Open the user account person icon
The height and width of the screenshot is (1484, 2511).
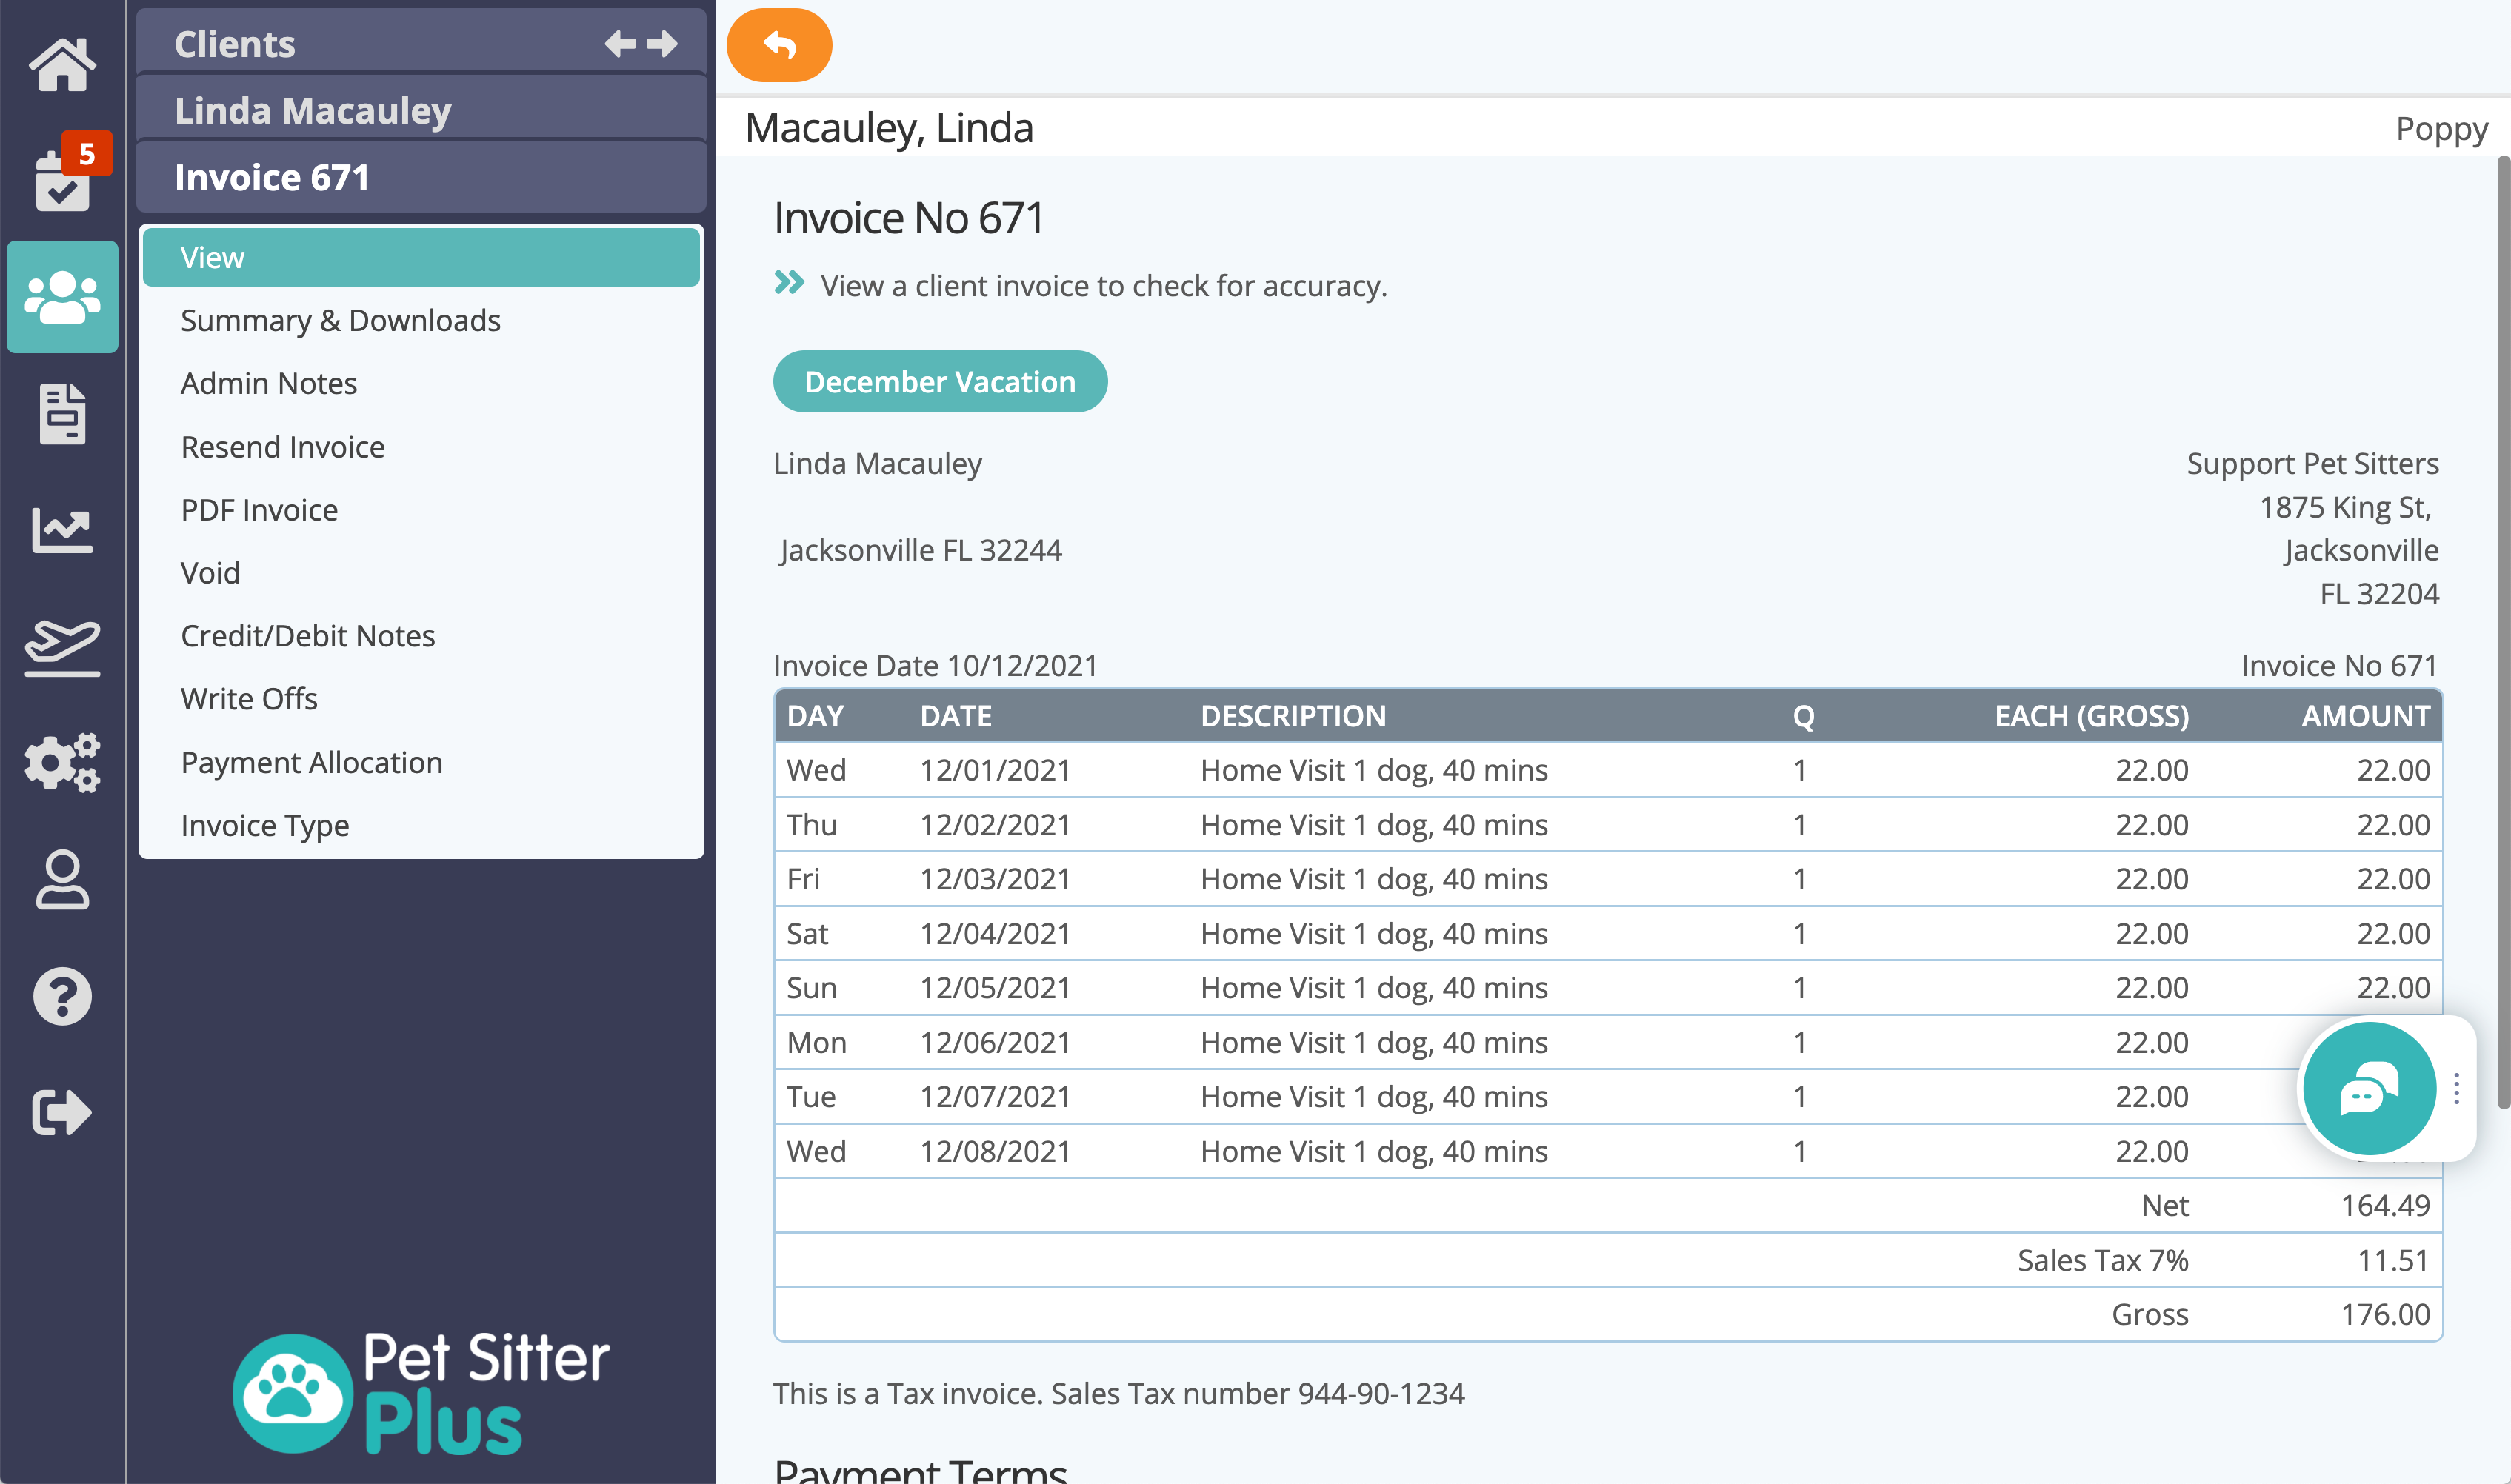point(62,879)
